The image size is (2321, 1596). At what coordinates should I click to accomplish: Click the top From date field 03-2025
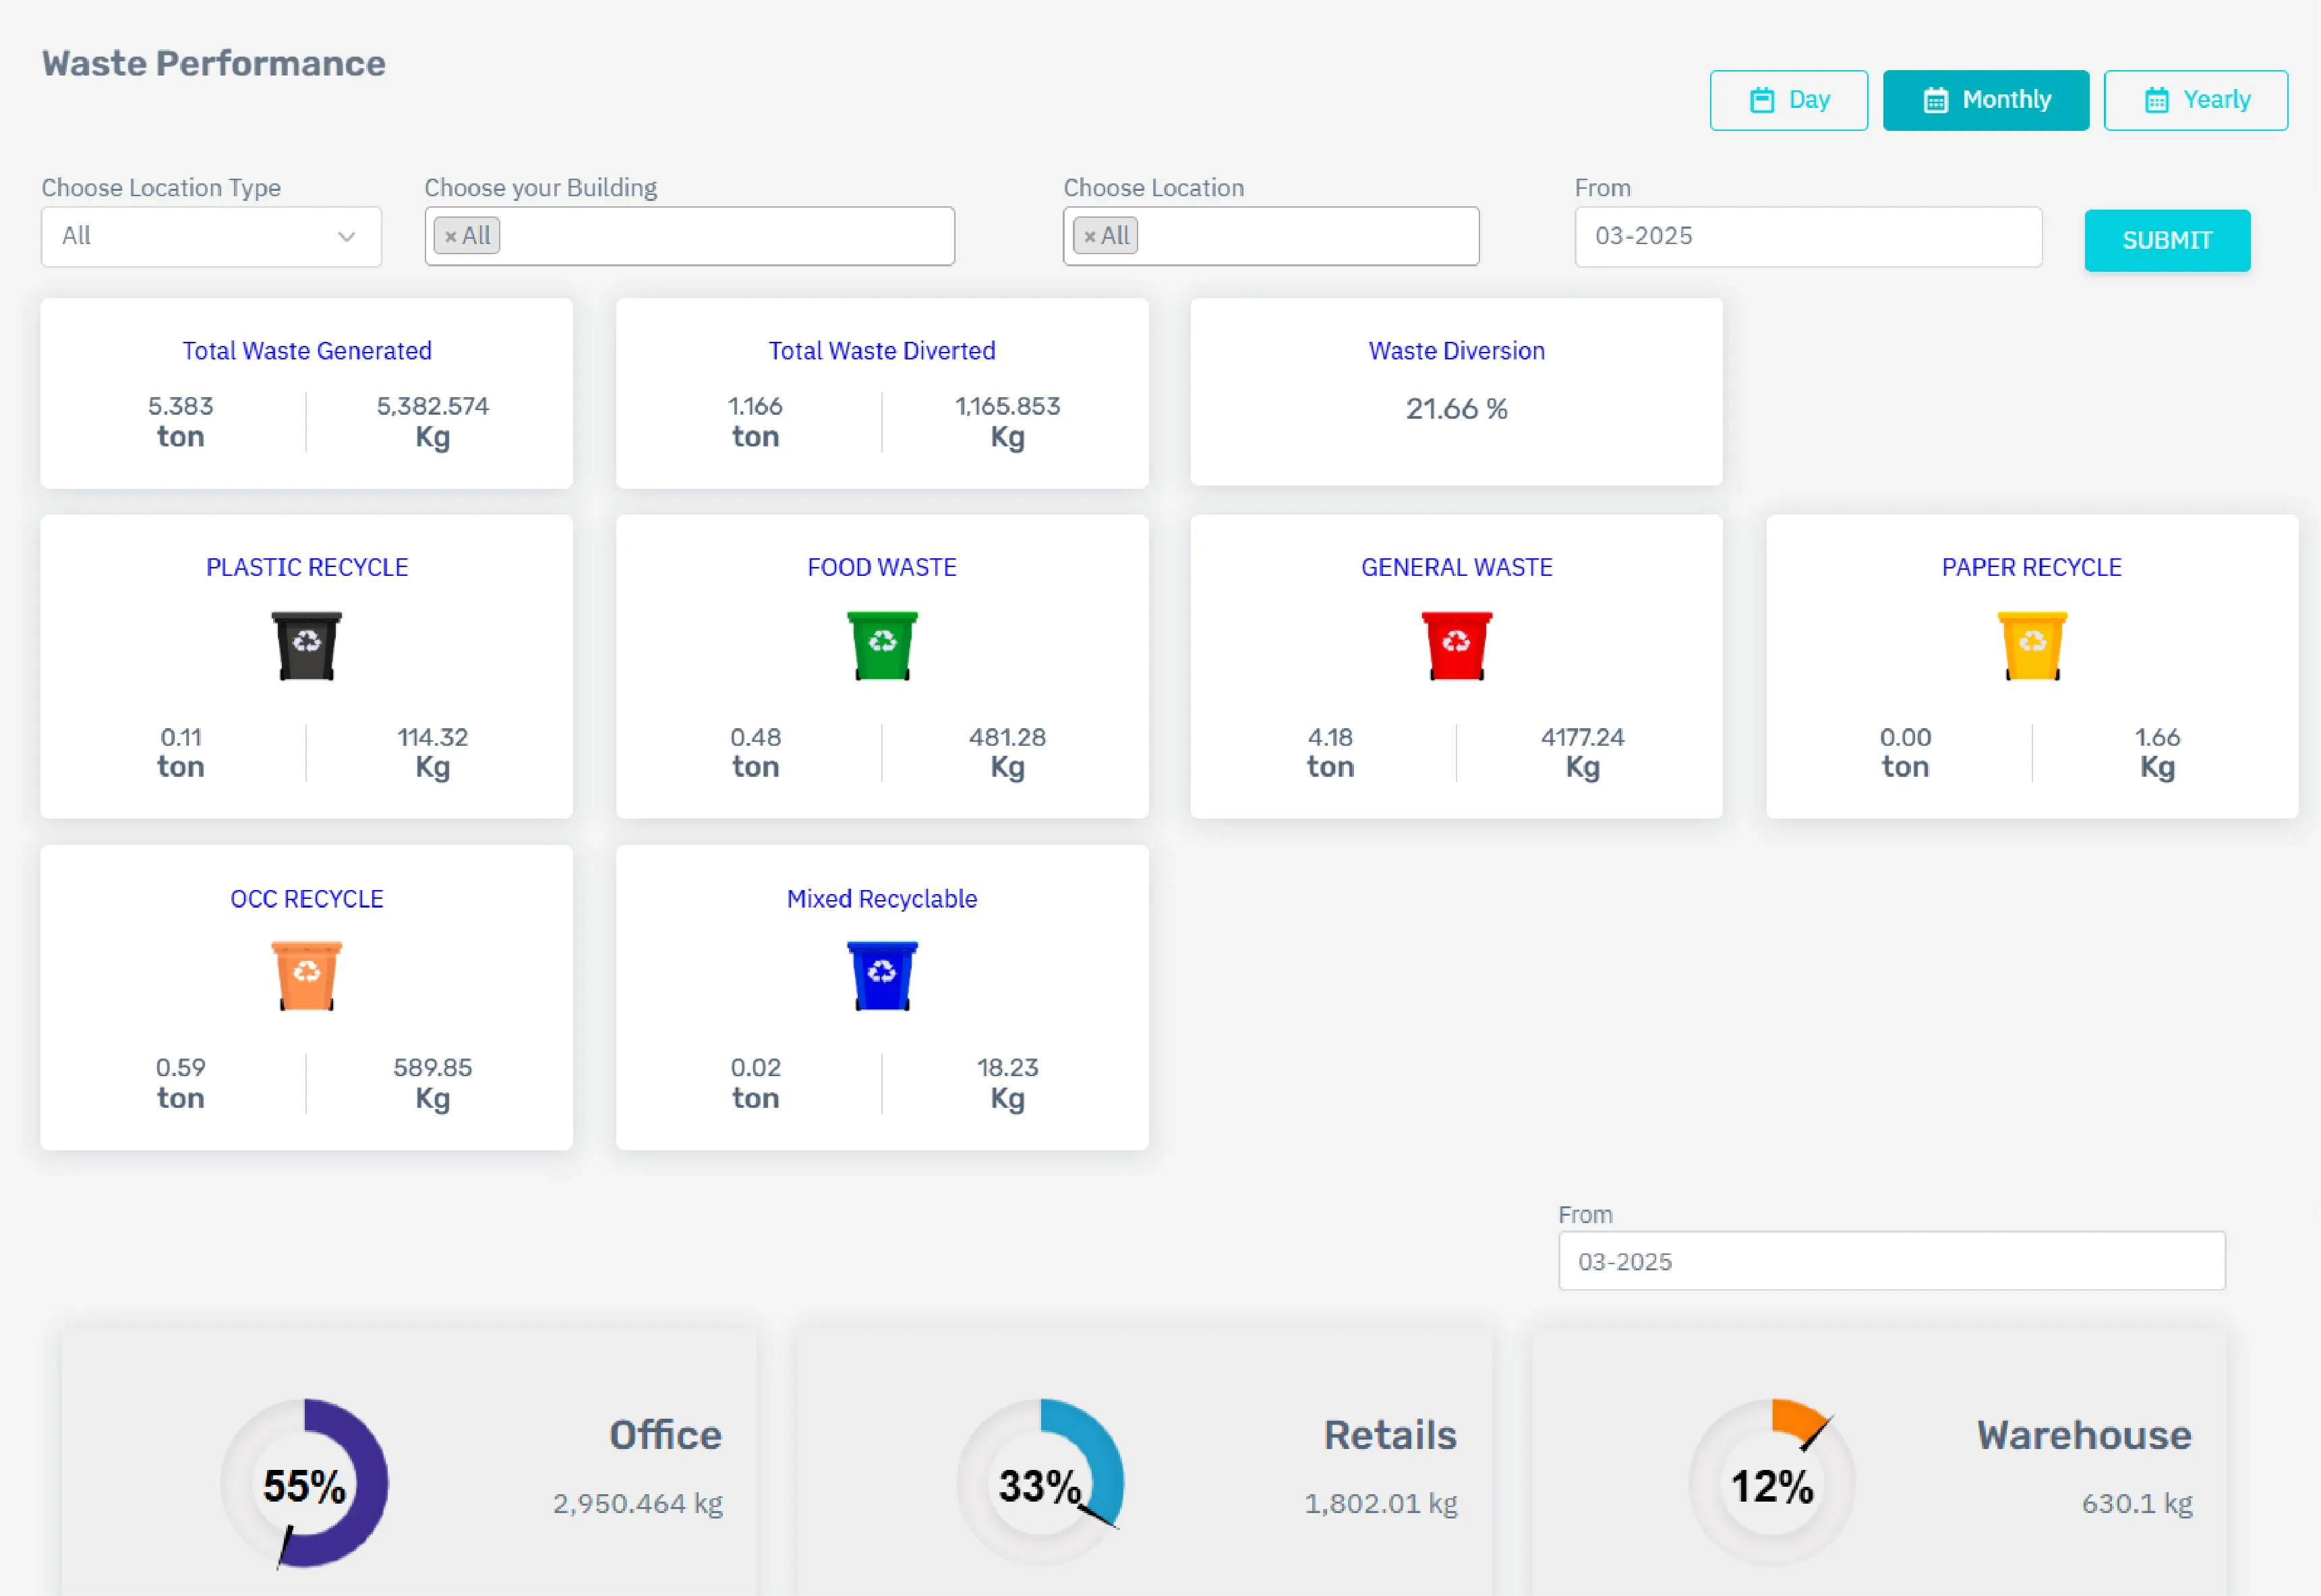coord(1807,237)
